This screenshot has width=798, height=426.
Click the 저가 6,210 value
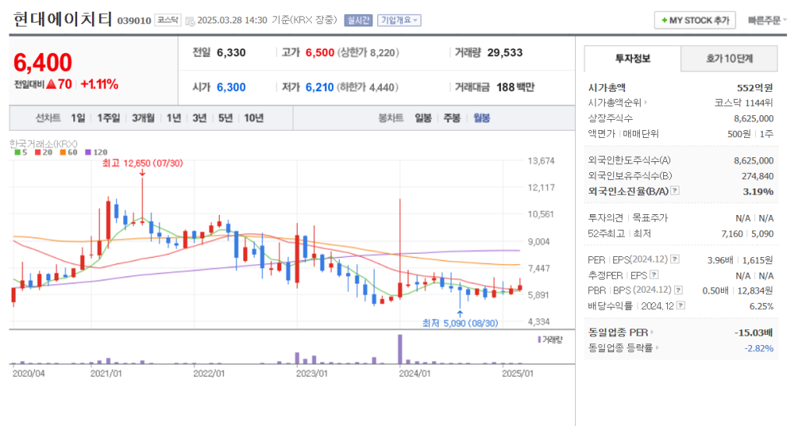(x=320, y=87)
